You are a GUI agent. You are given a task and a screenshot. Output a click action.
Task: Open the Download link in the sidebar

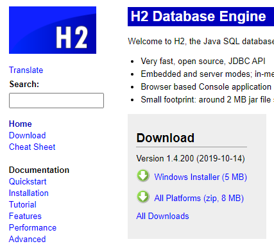28,135
